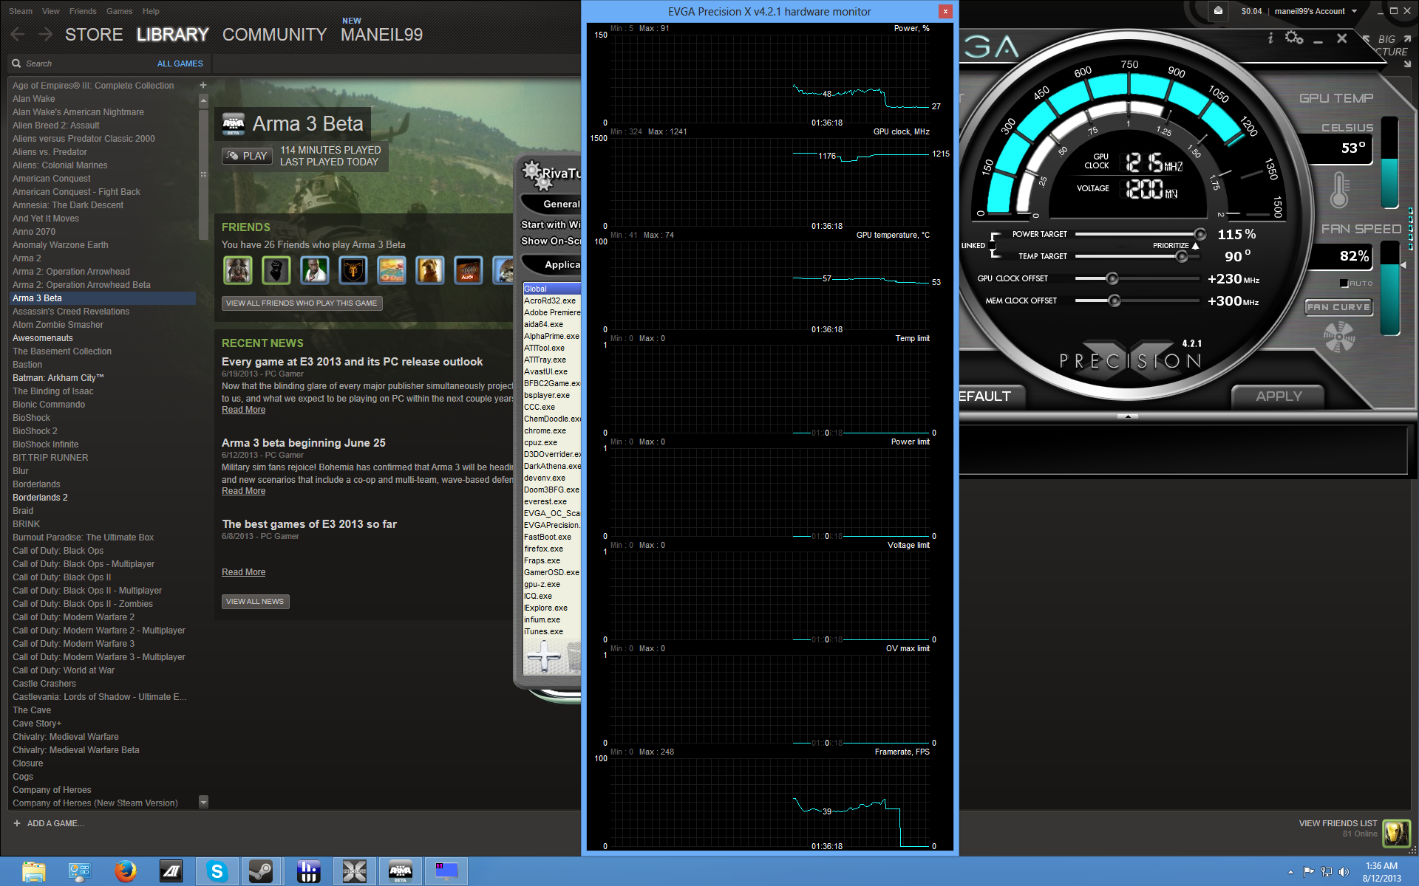Click VIEW FRIENDS LIST link
The image size is (1419, 886).
(1338, 823)
